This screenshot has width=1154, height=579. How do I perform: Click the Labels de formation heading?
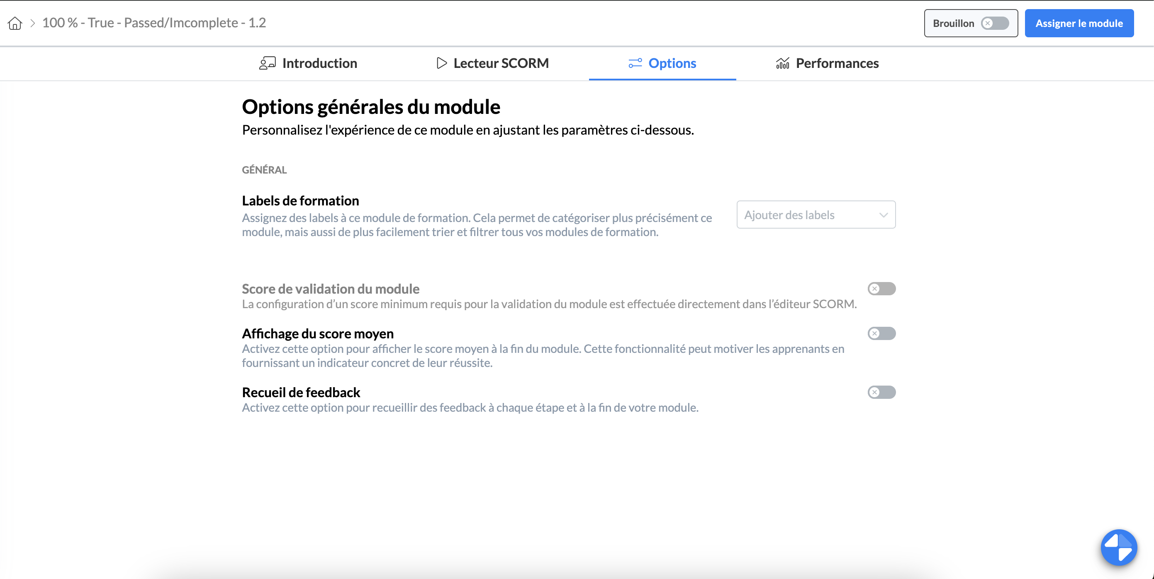click(300, 200)
